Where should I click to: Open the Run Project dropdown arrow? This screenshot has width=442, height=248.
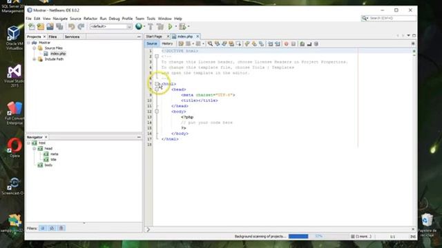coord(176,26)
